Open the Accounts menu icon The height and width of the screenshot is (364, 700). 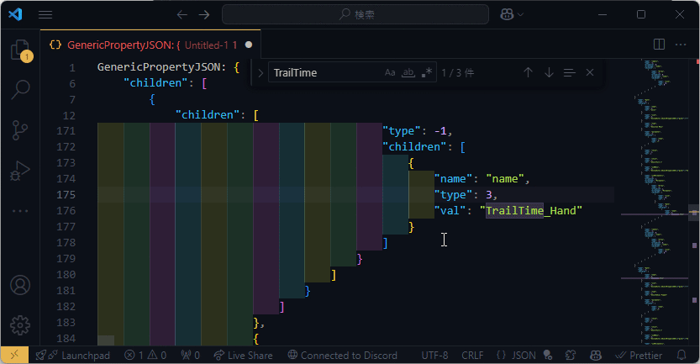click(19, 284)
